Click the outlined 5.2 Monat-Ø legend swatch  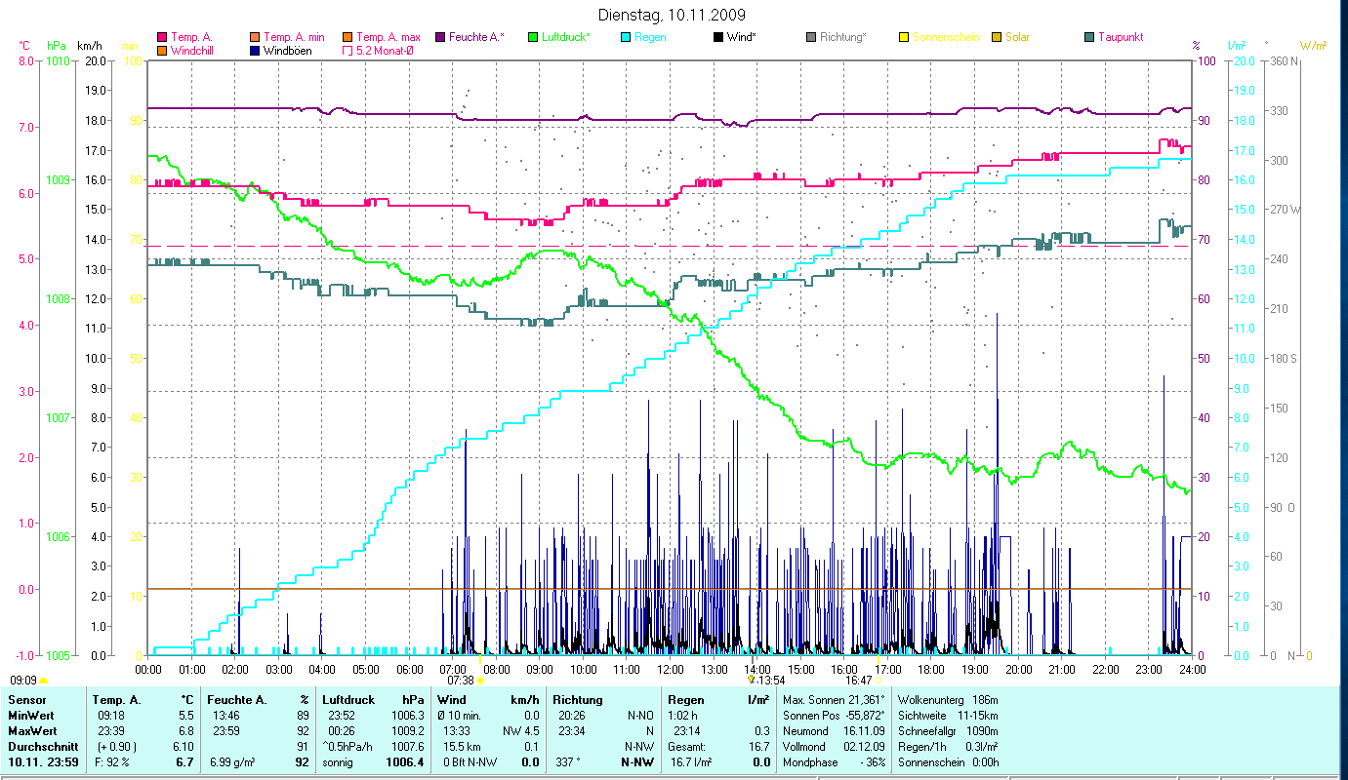pyautogui.click(x=348, y=50)
